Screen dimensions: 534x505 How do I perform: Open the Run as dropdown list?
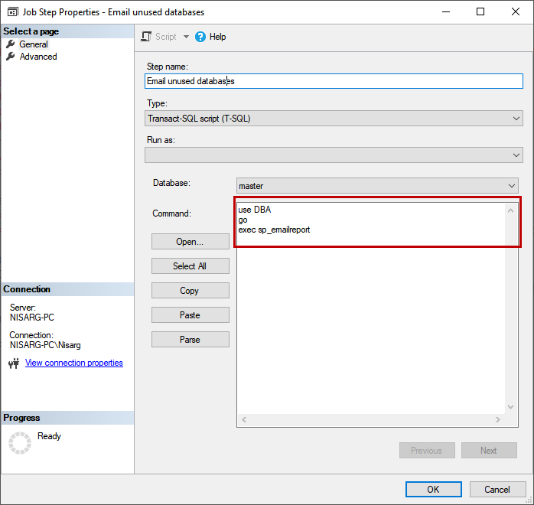(334, 155)
